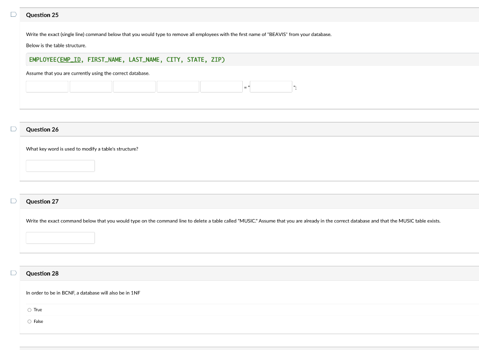Flag Question 28 with its bookmark icon
This screenshot has width=479, height=350.
tap(14, 273)
